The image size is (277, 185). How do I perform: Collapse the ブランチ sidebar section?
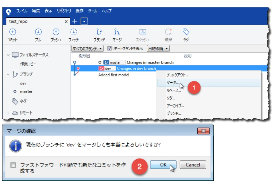[x=8, y=74]
